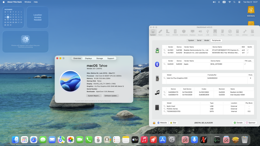
Task: Open the Apple menu
Action: [x=4, y=2]
